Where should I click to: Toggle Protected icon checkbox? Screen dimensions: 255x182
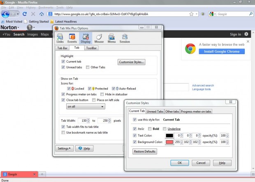89,89
